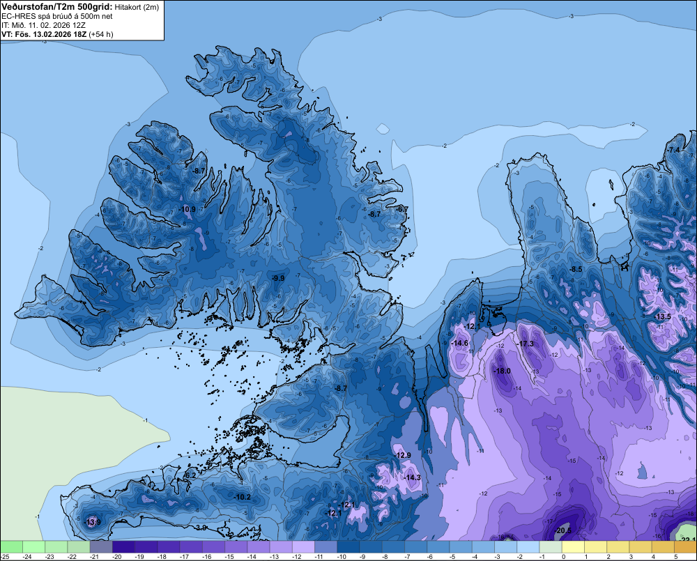Select the -12 light lavender legend swatch
Screen dimensions: 697x561
click(303, 547)
